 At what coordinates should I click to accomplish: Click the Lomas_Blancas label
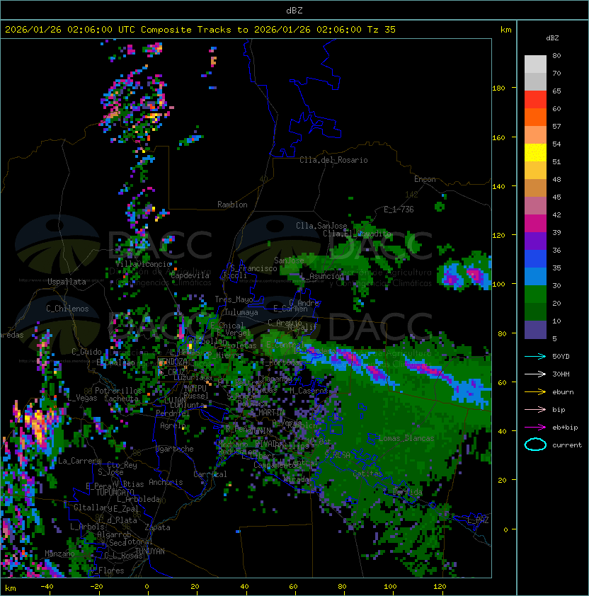click(x=406, y=438)
